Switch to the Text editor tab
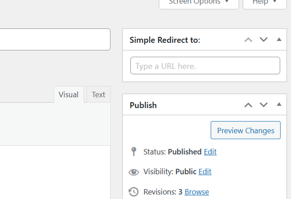Viewport: 291px width, 199px height. pyautogui.click(x=98, y=95)
